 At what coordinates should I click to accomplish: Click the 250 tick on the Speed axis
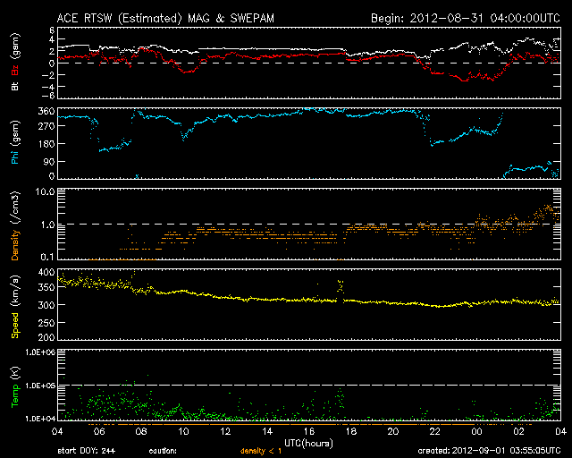point(46,323)
